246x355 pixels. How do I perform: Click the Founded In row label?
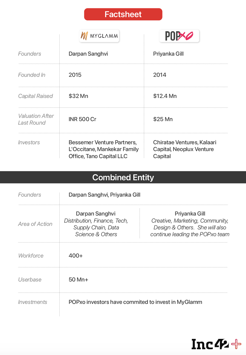(x=32, y=75)
